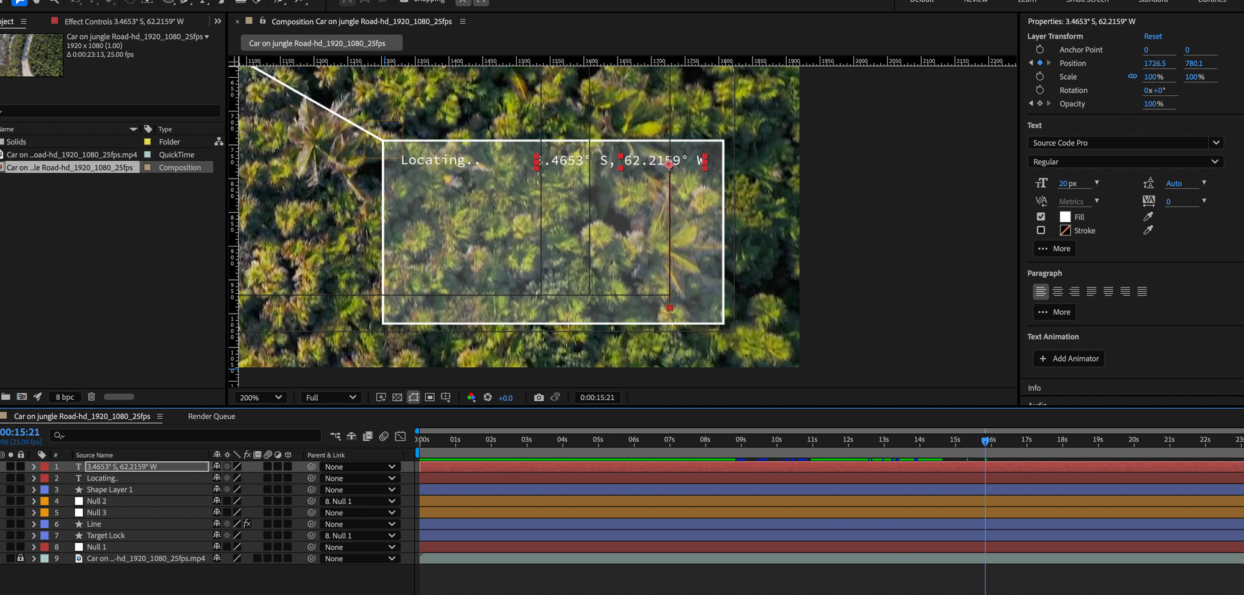Center-align the paragraph text
1244x595 pixels.
click(x=1057, y=291)
